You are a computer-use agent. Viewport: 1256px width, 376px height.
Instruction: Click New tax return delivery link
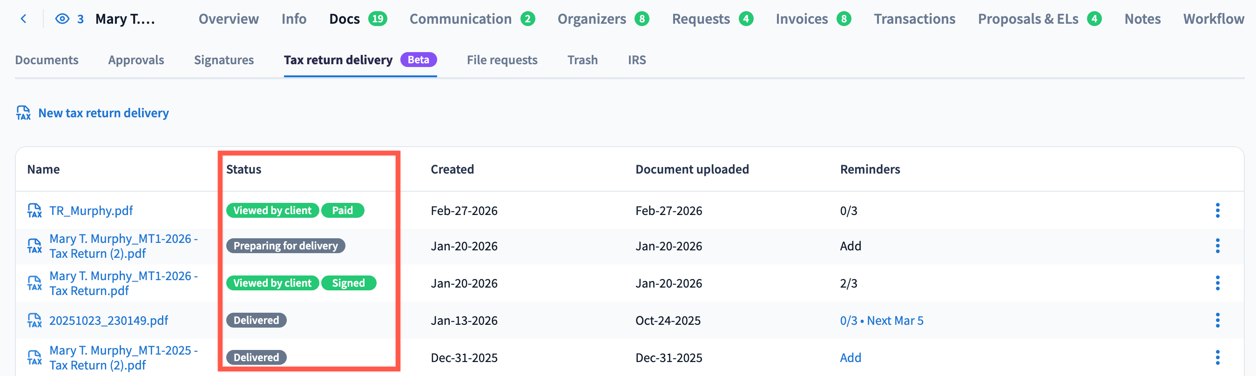[x=103, y=113]
